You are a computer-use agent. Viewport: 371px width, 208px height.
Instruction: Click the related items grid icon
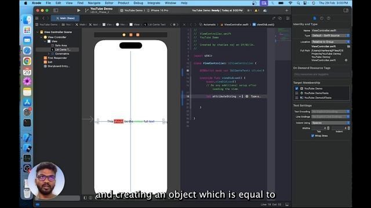pos(37,18)
